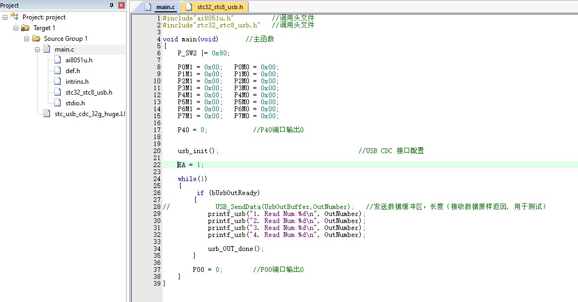Select stc_usb_cdc_32g_huge.LIB library file
The height and width of the screenshot is (302, 578).
90,113
